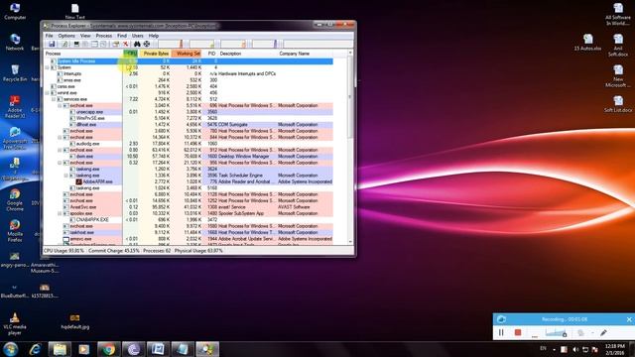Open the Network desktop icon
The image size is (635, 357).
[15, 42]
